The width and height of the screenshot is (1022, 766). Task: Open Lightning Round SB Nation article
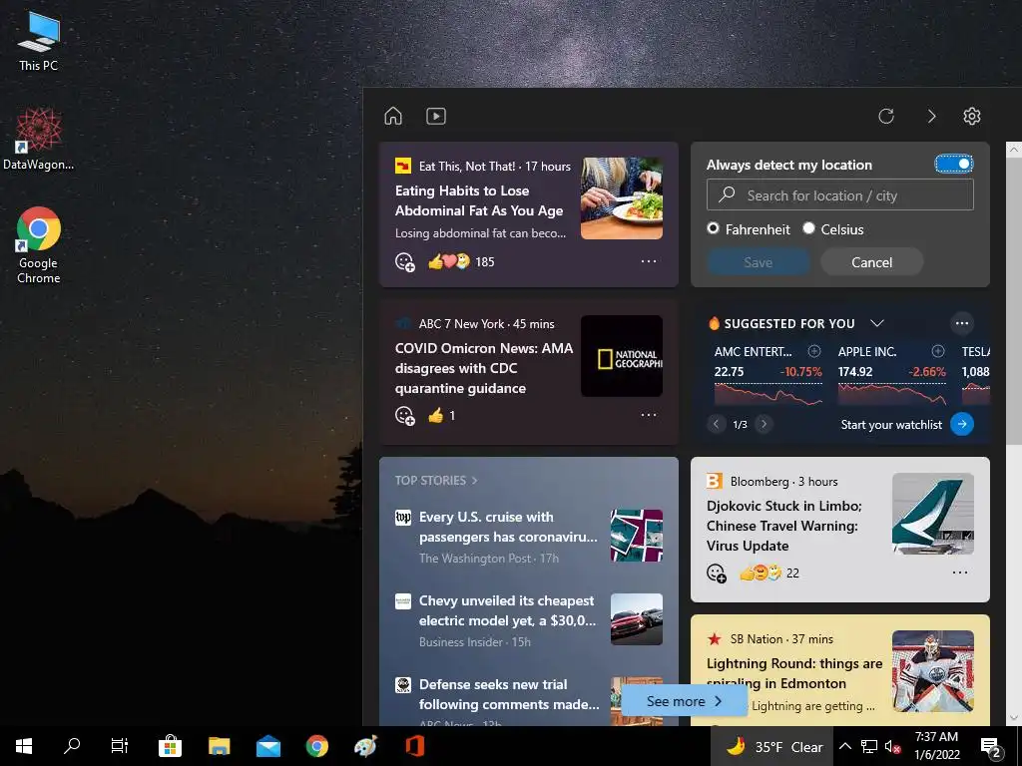pos(794,673)
